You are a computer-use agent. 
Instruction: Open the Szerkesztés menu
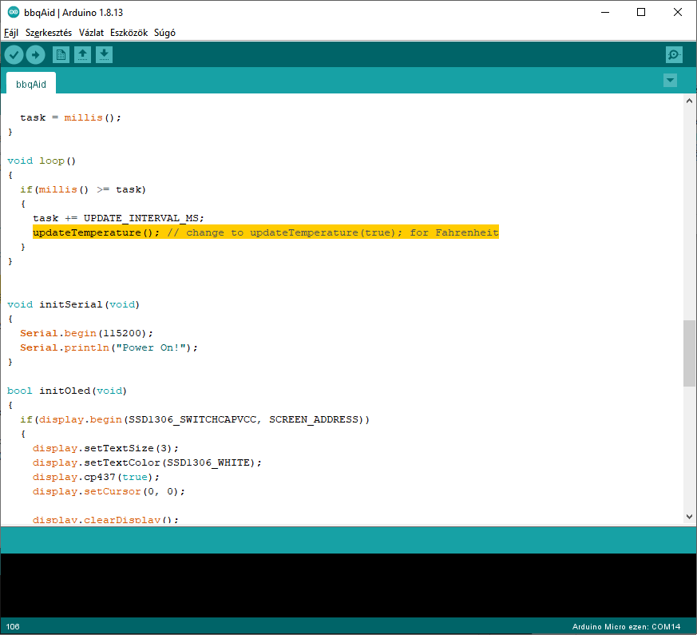[49, 33]
